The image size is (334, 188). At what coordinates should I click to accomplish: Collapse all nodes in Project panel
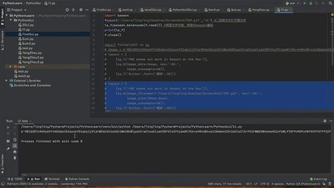click(x=73, y=10)
